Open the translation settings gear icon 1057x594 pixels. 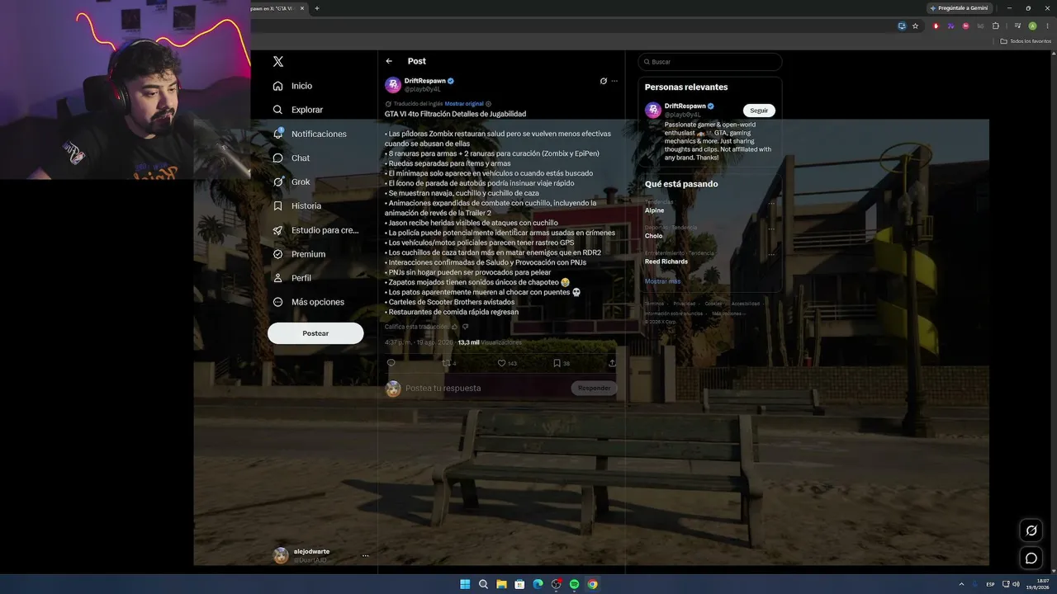[489, 104]
